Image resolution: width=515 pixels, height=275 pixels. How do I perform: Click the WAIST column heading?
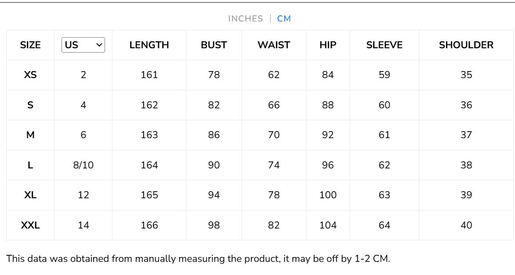click(274, 45)
